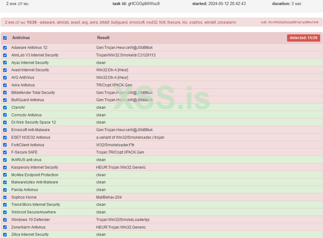Select the Avira TR/Crypt.XPACK.Gen result
This screenshot has height=238, width=323.
114,85
